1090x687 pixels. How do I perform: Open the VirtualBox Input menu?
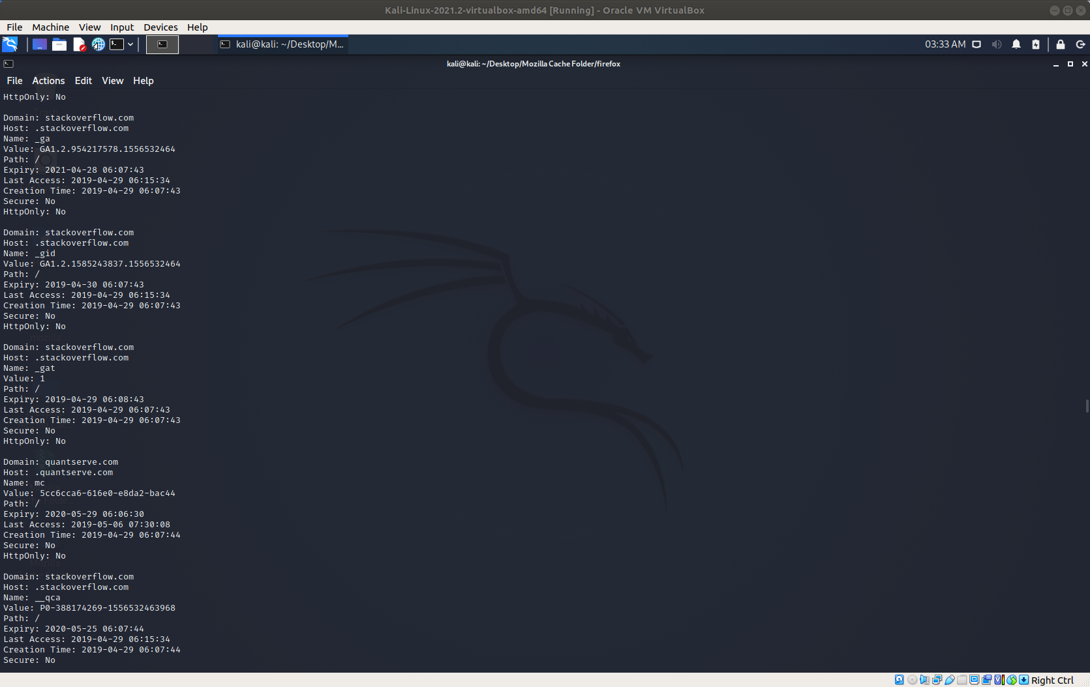(x=122, y=27)
